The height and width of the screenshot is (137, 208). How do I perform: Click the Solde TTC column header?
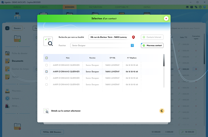(184, 37)
